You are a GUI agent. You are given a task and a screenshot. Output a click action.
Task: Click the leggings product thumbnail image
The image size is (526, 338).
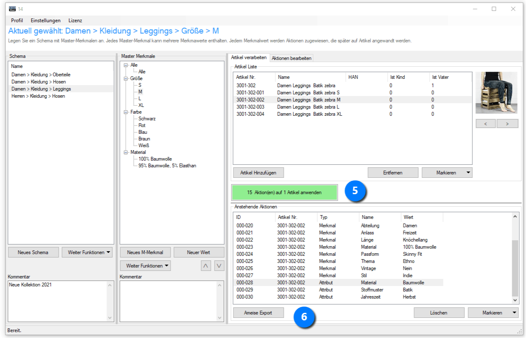[496, 93]
